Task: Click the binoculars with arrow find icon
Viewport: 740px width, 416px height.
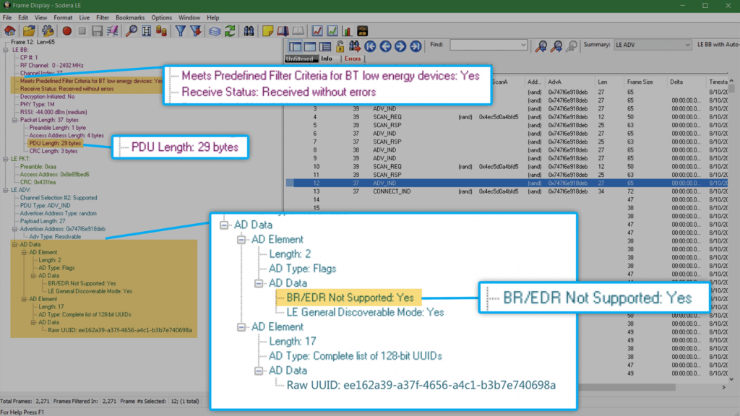Action: tap(354, 45)
